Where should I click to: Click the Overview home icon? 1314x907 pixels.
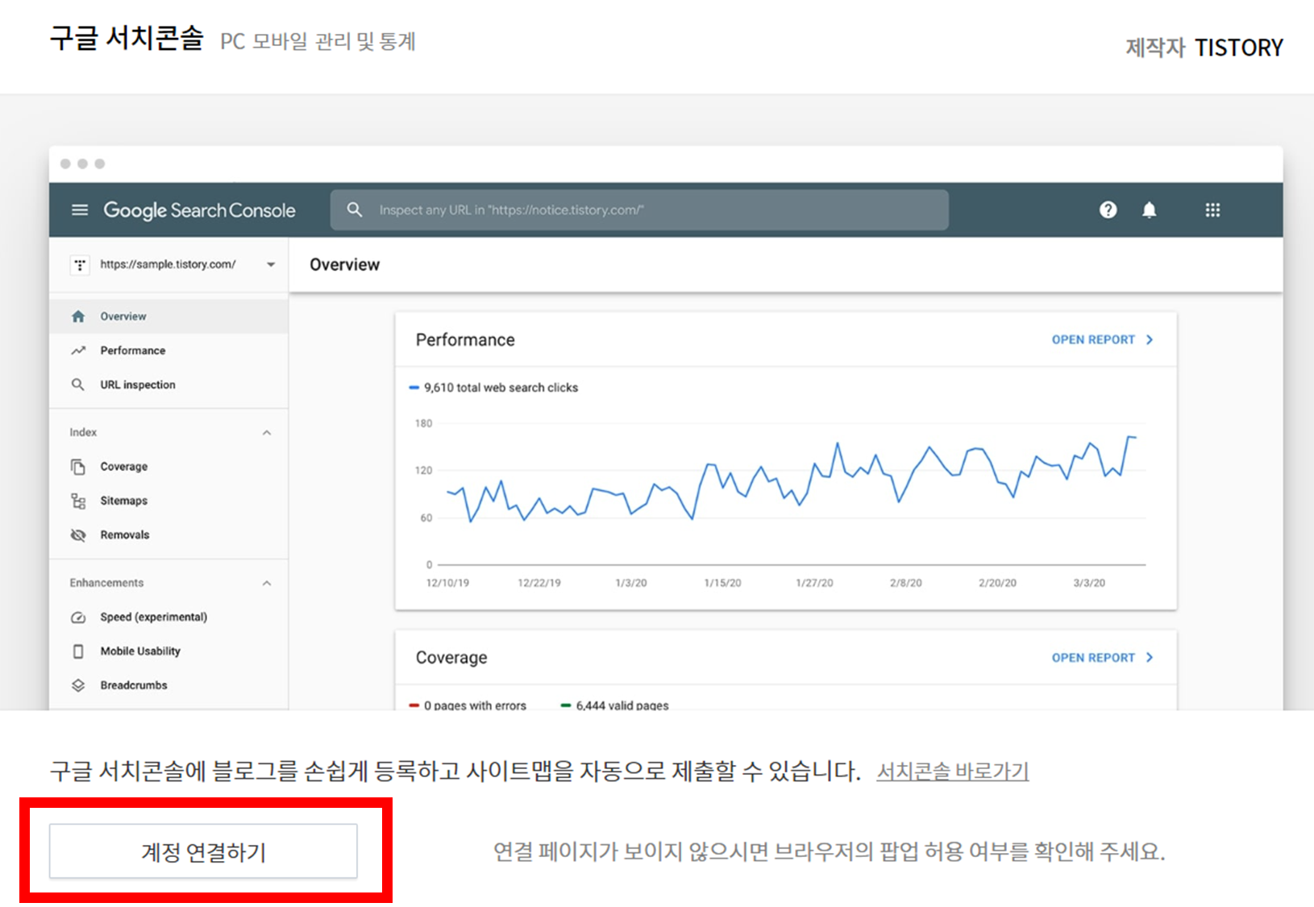[78, 316]
